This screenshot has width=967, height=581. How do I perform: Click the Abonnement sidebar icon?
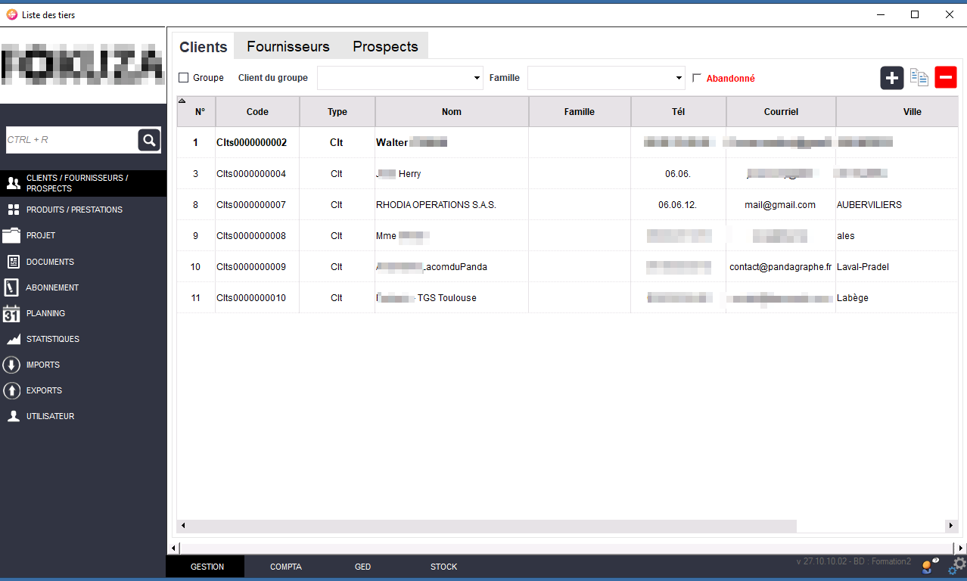[x=11, y=287]
